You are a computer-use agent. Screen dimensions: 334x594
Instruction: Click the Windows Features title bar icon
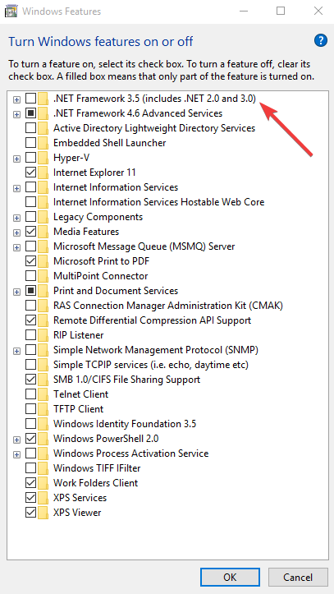(x=10, y=11)
